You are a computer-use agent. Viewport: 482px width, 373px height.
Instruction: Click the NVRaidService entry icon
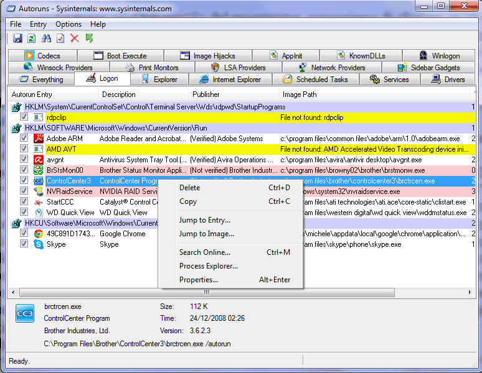point(39,191)
